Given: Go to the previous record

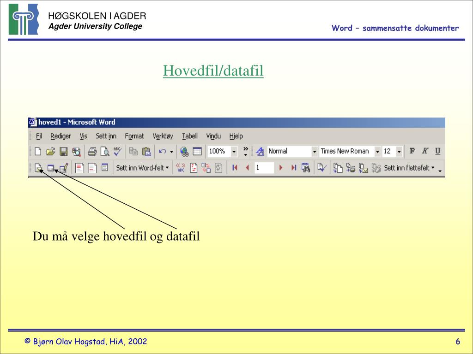Looking at the screenshot, I should pyautogui.click(x=248, y=168).
